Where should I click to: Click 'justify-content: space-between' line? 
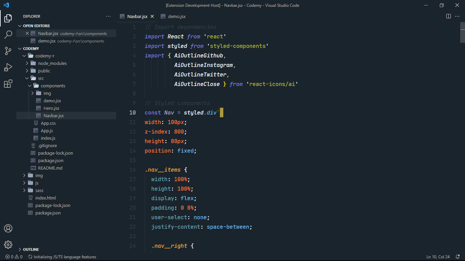[202, 227]
